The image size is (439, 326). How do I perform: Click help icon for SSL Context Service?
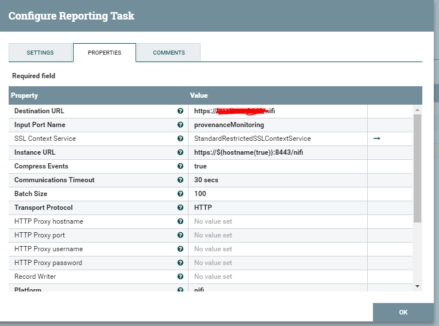180,139
